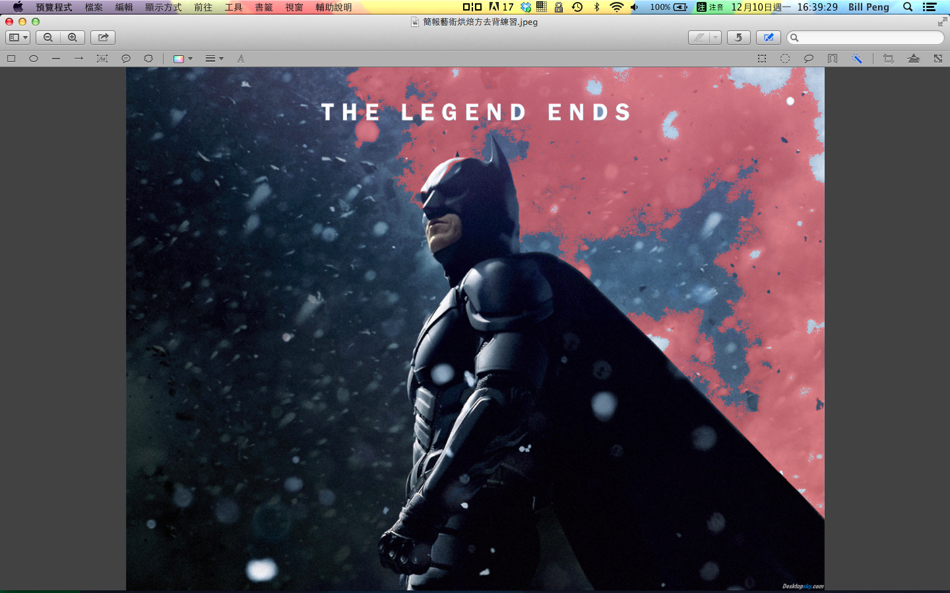Viewport: 950px width, 593px height.
Task: Open the line thickness dropdown
Action: pyautogui.click(x=214, y=59)
